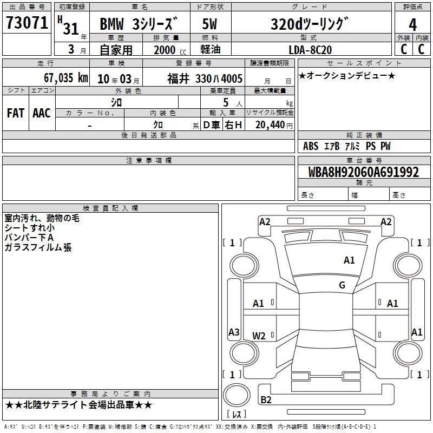This screenshot has height=433, width=433.
Task: Click the seating capacity 5 人
Action: 233,102
